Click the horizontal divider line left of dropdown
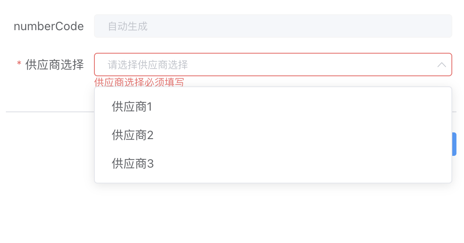This screenshot has width=464, height=243. (x=50, y=112)
